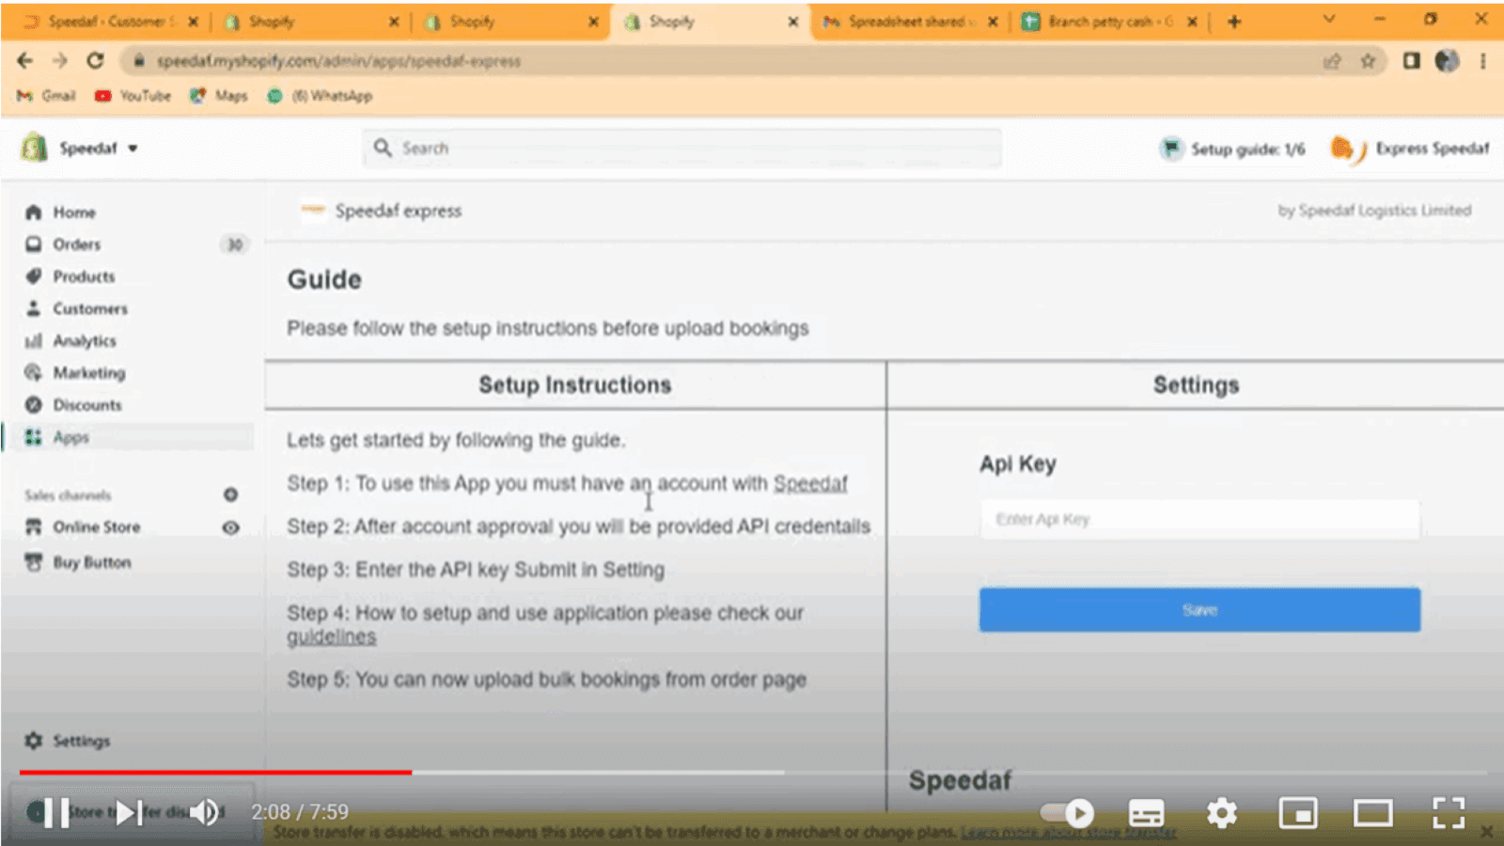Close the Spreadsheet shared tab
1504x846 pixels.
pos(993,22)
